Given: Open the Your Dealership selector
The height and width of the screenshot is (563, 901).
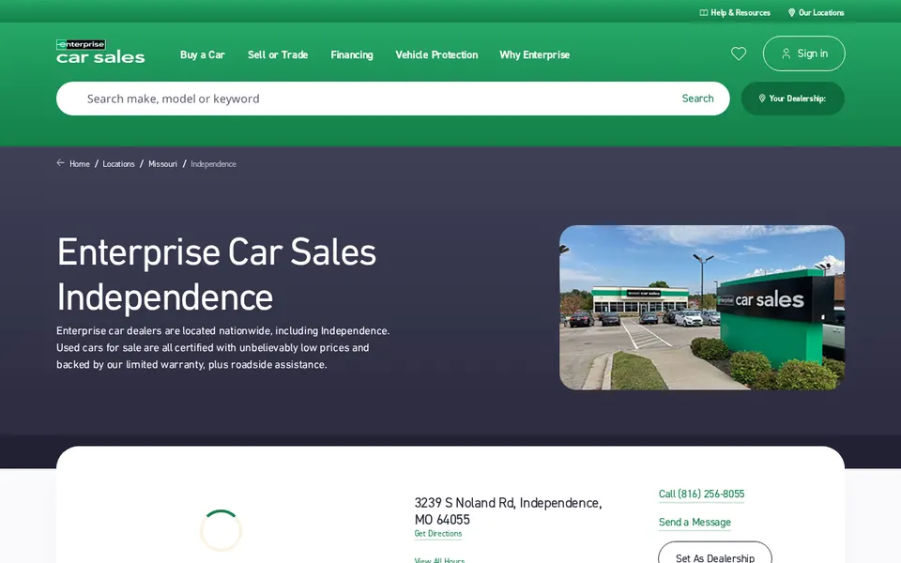Looking at the screenshot, I should pos(793,99).
